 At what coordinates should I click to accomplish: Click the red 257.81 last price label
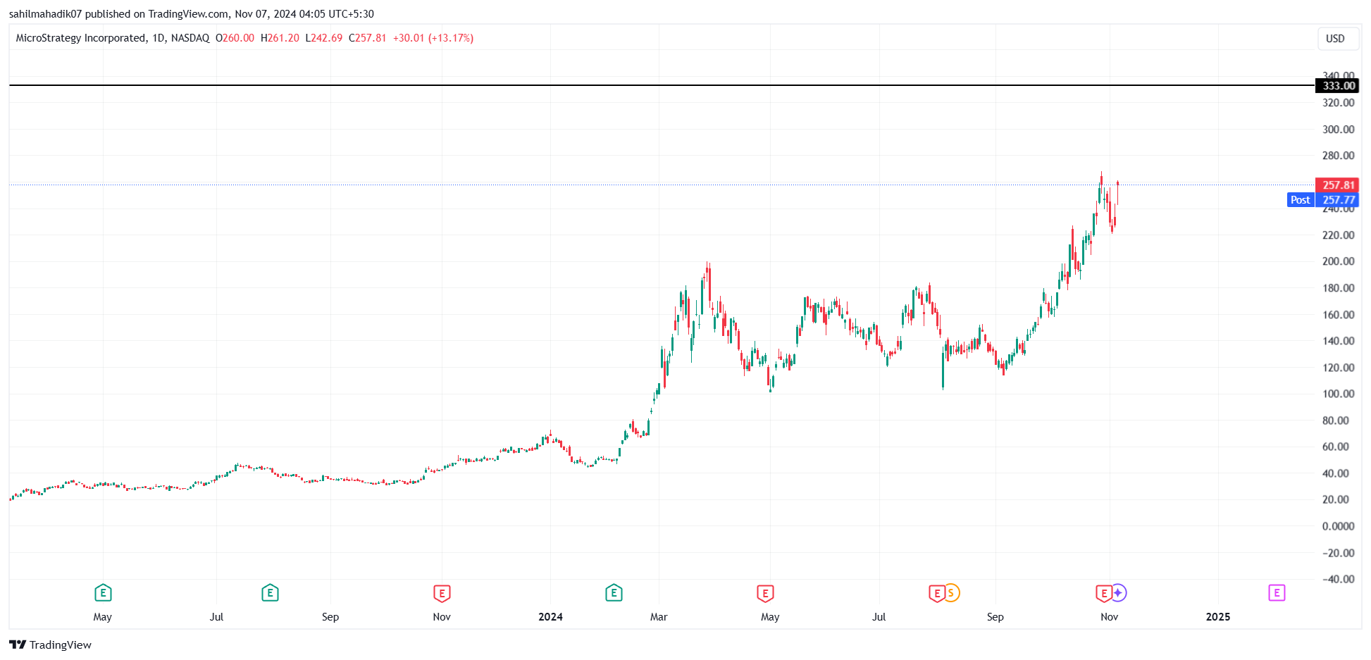(x=1336, y=185)
